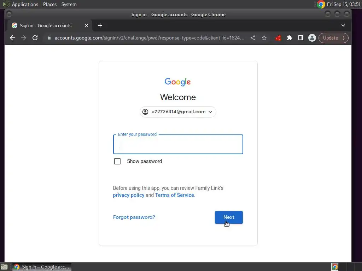
Task: Open the Extensions puzzle-piece menu
Action: 290,38
